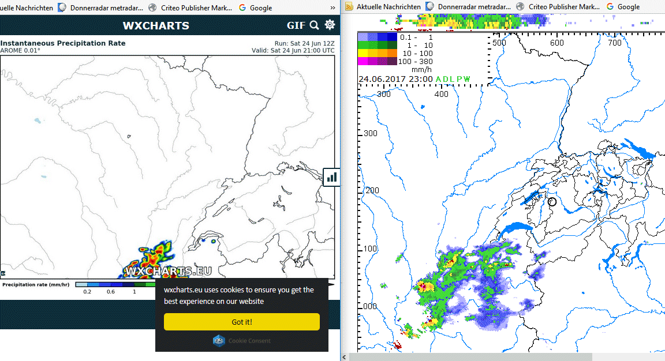Expand the bookmarks overflow chevron

click(x=332, y=7)
